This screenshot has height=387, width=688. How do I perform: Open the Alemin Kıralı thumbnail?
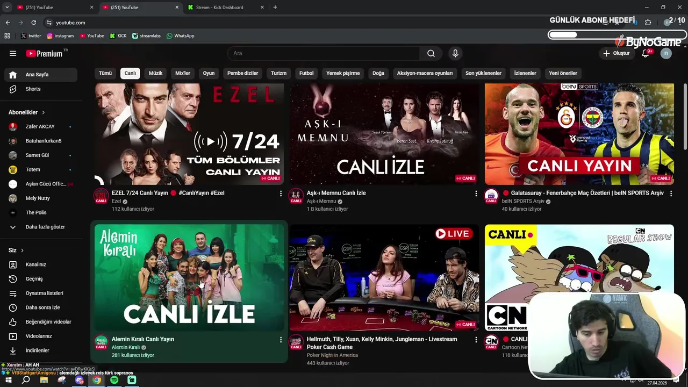(x=189, y=278)
